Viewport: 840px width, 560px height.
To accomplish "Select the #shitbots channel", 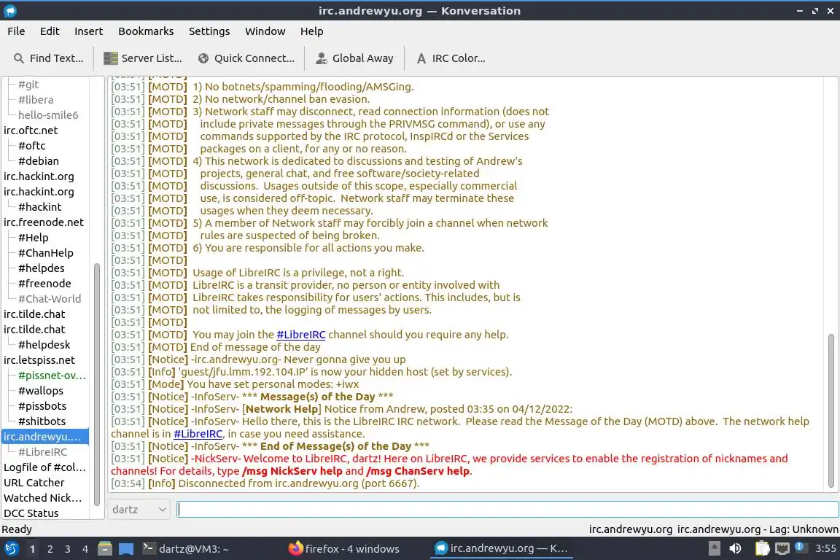I will 42,421.
